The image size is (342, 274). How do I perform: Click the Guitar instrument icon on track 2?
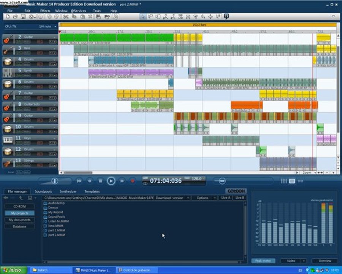pos(8,39)
